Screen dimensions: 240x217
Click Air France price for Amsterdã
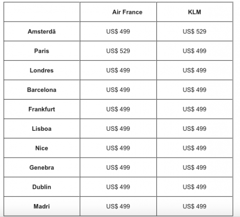(118, 32)
